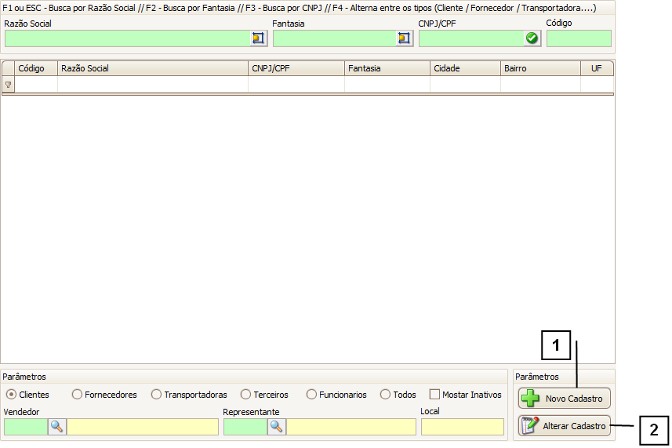Click the CNPJ/CPF column header
This screenshot has width=672, height=448.
tap(296, 69)
